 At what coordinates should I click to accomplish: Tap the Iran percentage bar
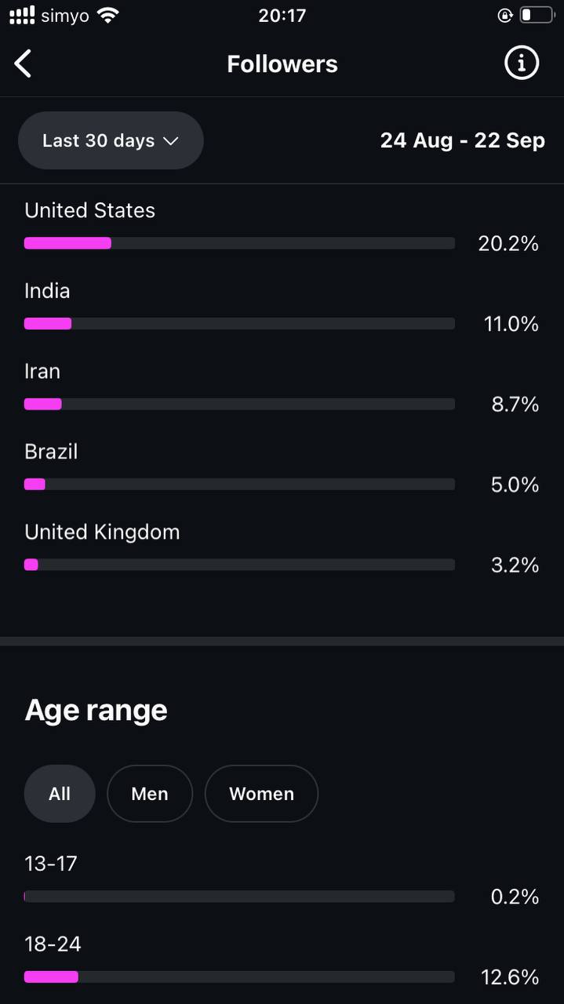pos(239,404)
